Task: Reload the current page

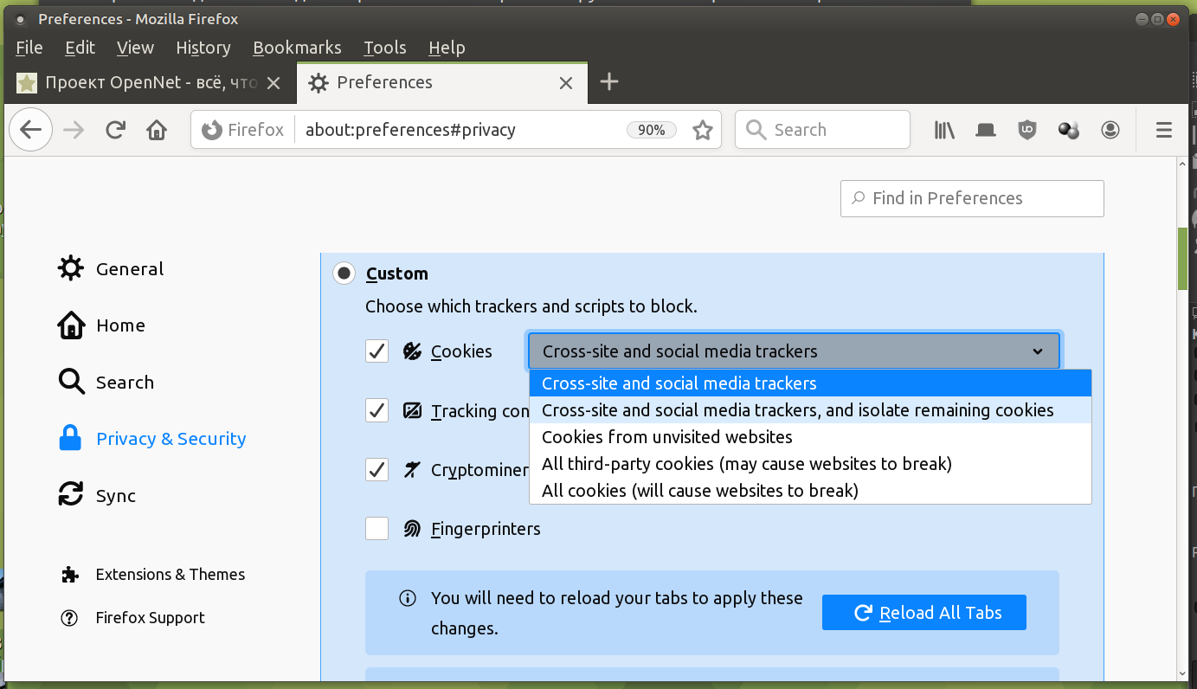Action: [115, 130]
